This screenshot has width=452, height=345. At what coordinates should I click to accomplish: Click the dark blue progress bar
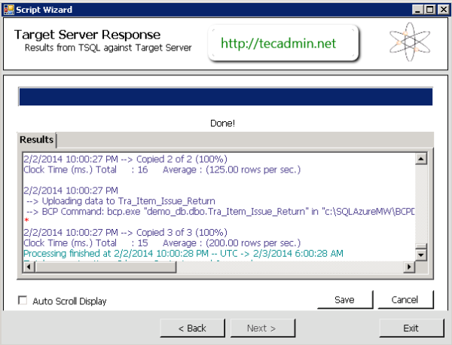(225, 97)
